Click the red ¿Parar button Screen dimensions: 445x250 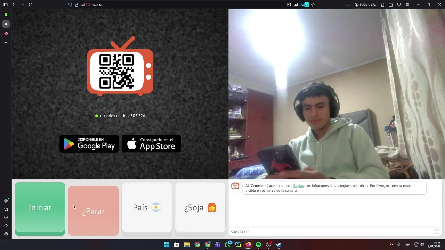click(93, 211)
